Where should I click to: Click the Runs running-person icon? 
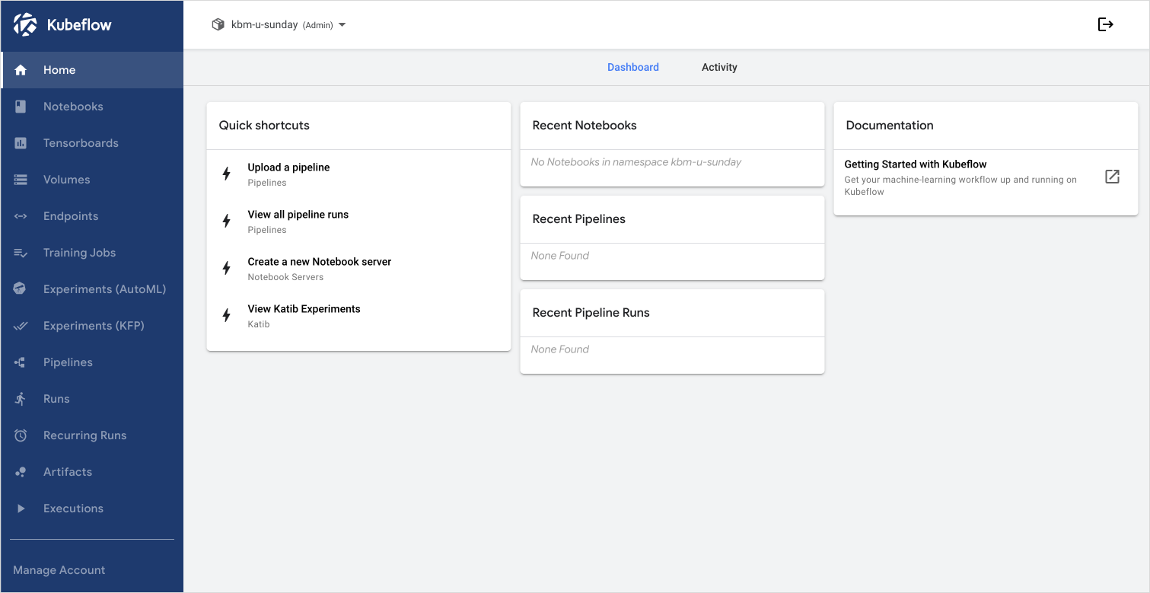tap(21, 399)
